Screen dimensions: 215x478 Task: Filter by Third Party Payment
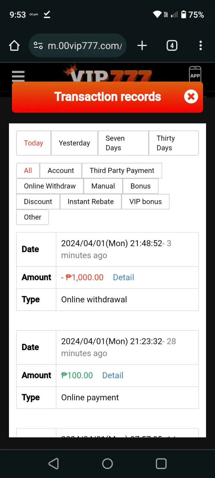(122, 171)
